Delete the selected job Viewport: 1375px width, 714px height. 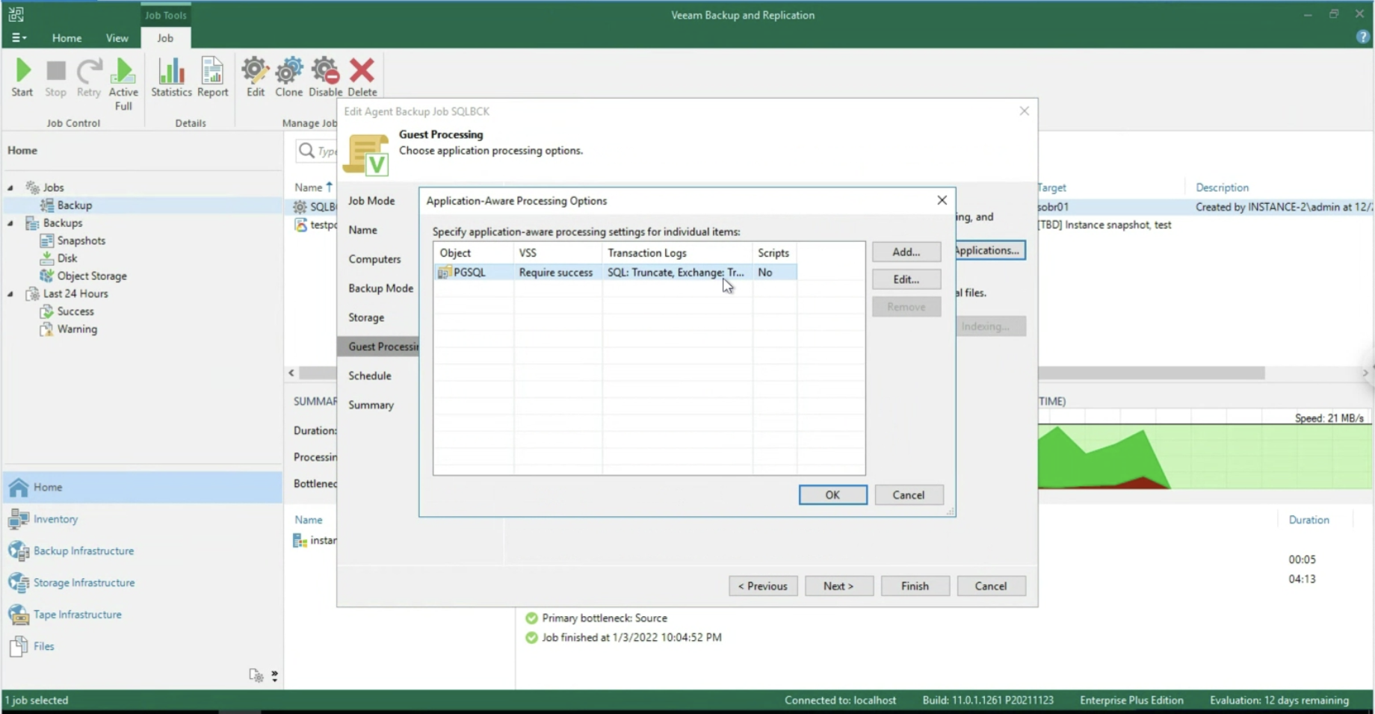click(362, 78)
